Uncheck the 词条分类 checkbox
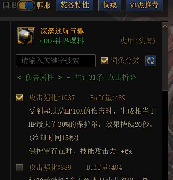 tap(104, 61)
